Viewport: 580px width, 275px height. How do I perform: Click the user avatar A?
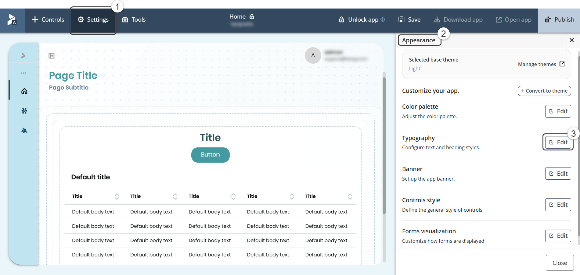(313, 55)
